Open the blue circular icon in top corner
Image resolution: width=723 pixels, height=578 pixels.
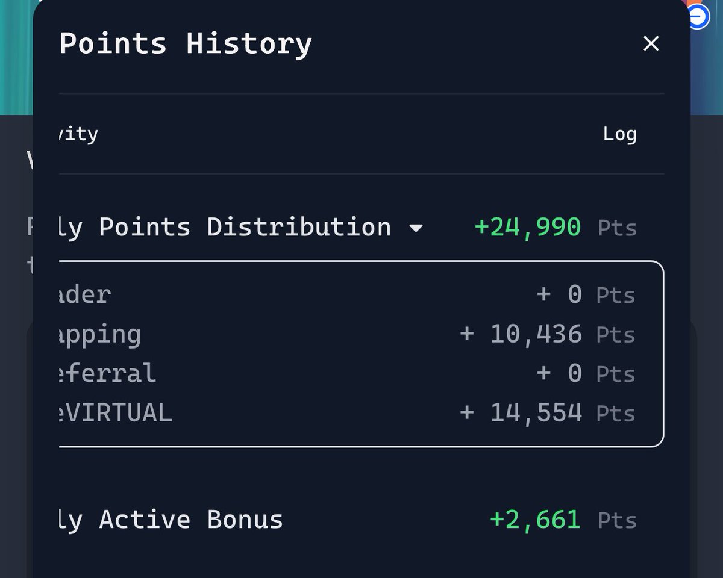pyautogui.click(x=698, y=16)
